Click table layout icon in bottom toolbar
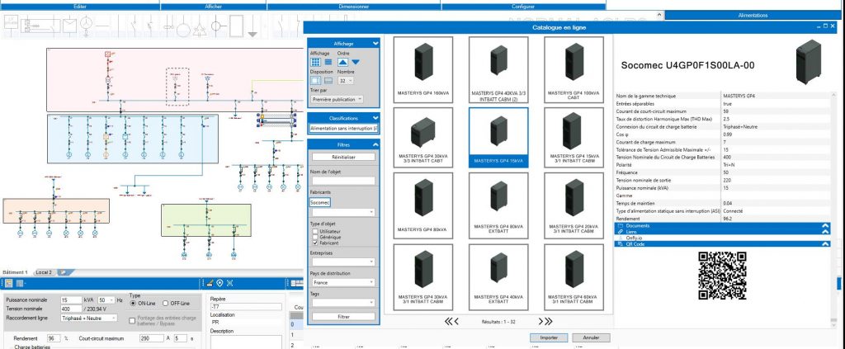 point(295,283)
